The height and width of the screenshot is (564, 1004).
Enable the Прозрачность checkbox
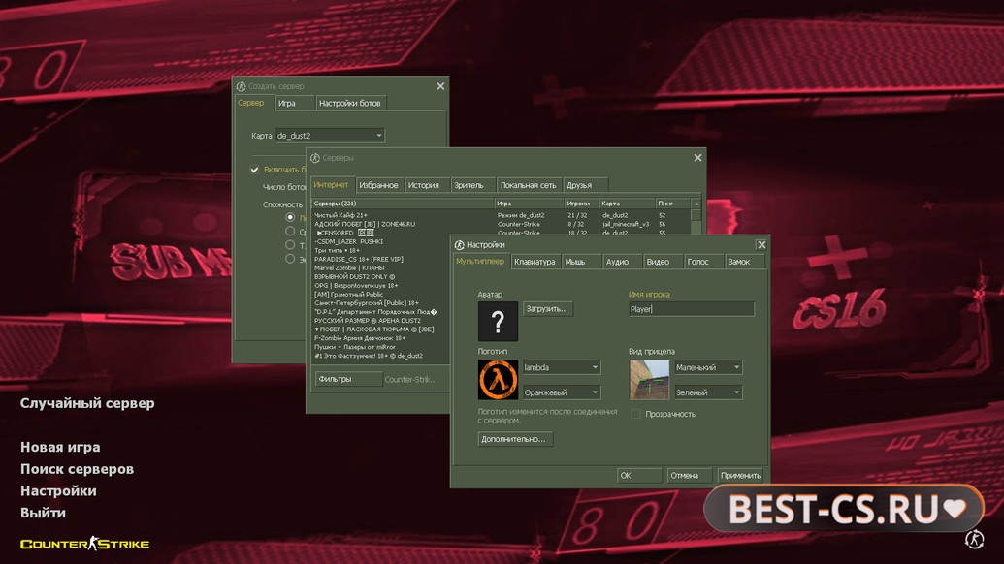[635, 414]
